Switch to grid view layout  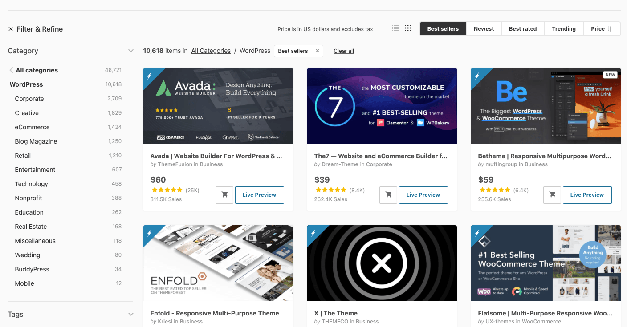pyautogui.click(x=408, y=28)
